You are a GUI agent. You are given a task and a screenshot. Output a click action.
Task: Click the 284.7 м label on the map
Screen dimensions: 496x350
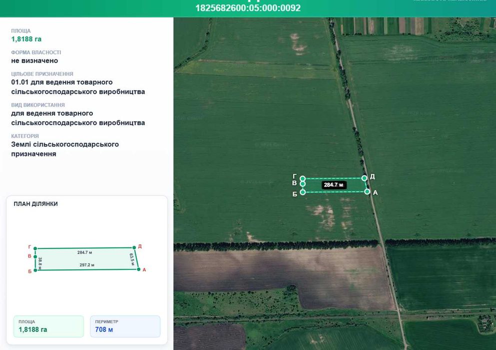click(x=334, y=185)
